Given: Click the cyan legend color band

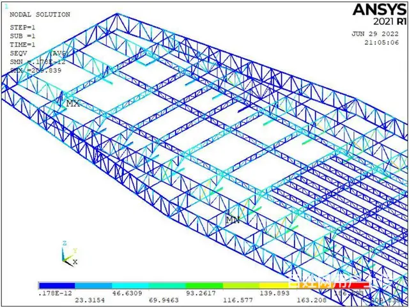Looking at the screenshot, I should tap(130, 285).
